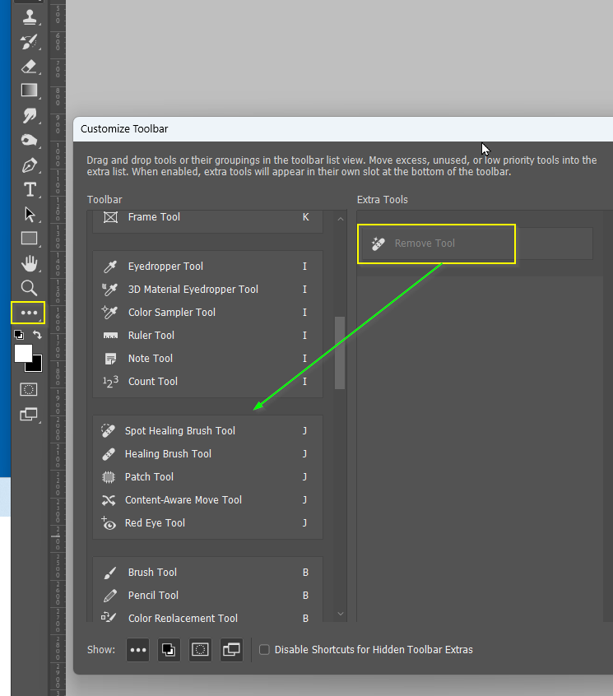This screenshot has height=696, width=613.
Task: Change screen mode in left toolbar
Action: click(30, 415)
